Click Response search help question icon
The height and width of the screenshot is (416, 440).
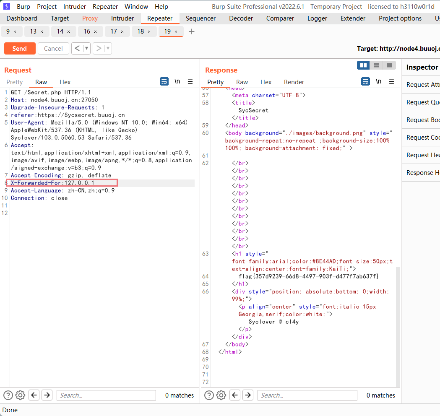pyautogui.click(x=209, y=395)
